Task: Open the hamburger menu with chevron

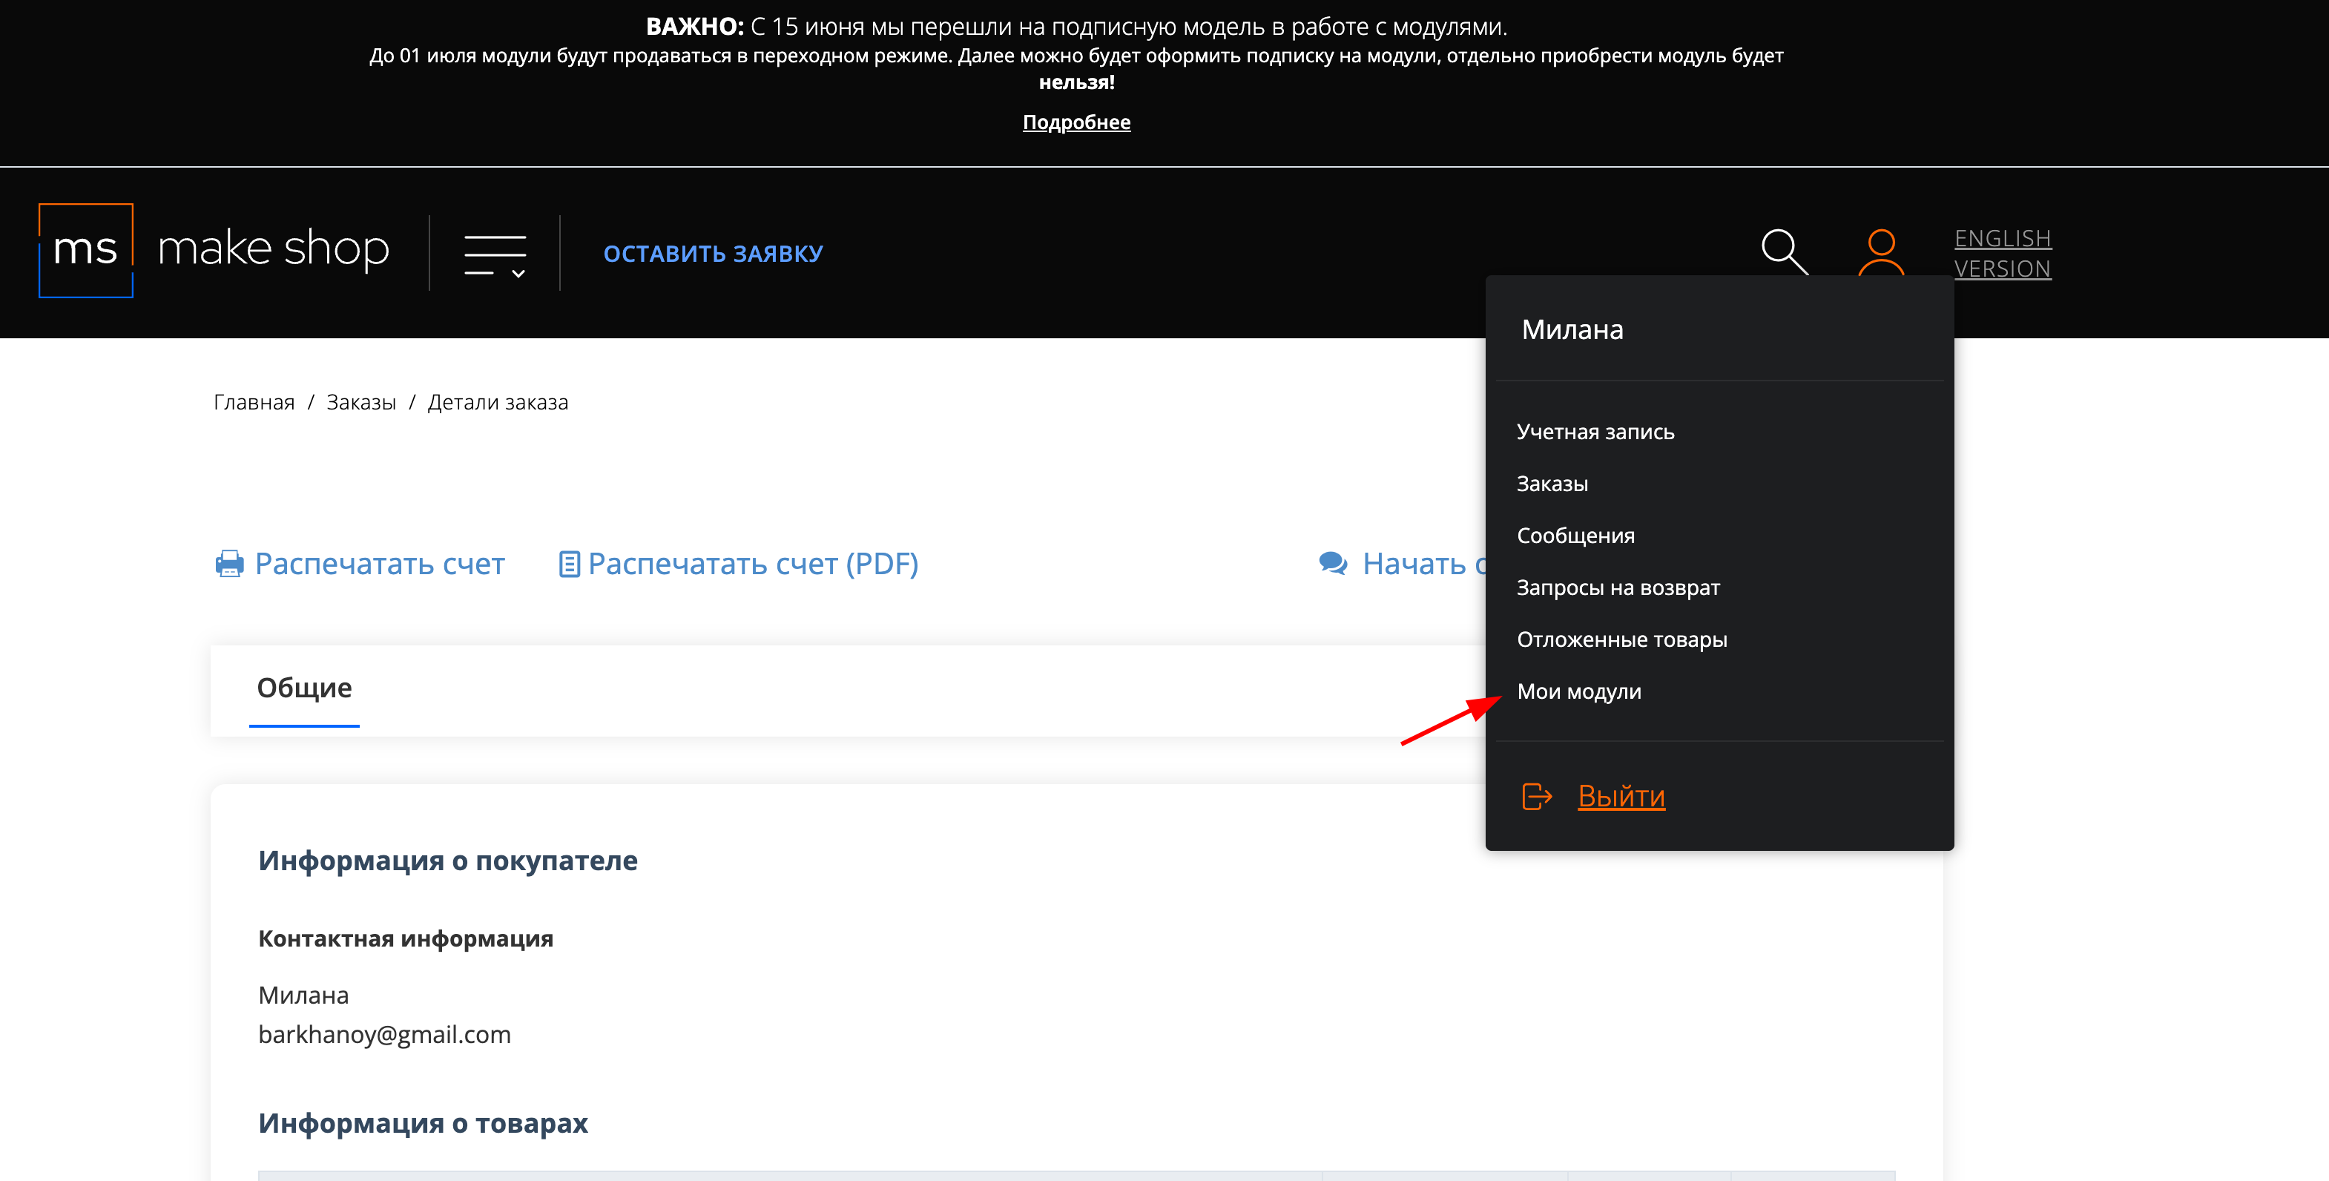Action: point(495,254)
